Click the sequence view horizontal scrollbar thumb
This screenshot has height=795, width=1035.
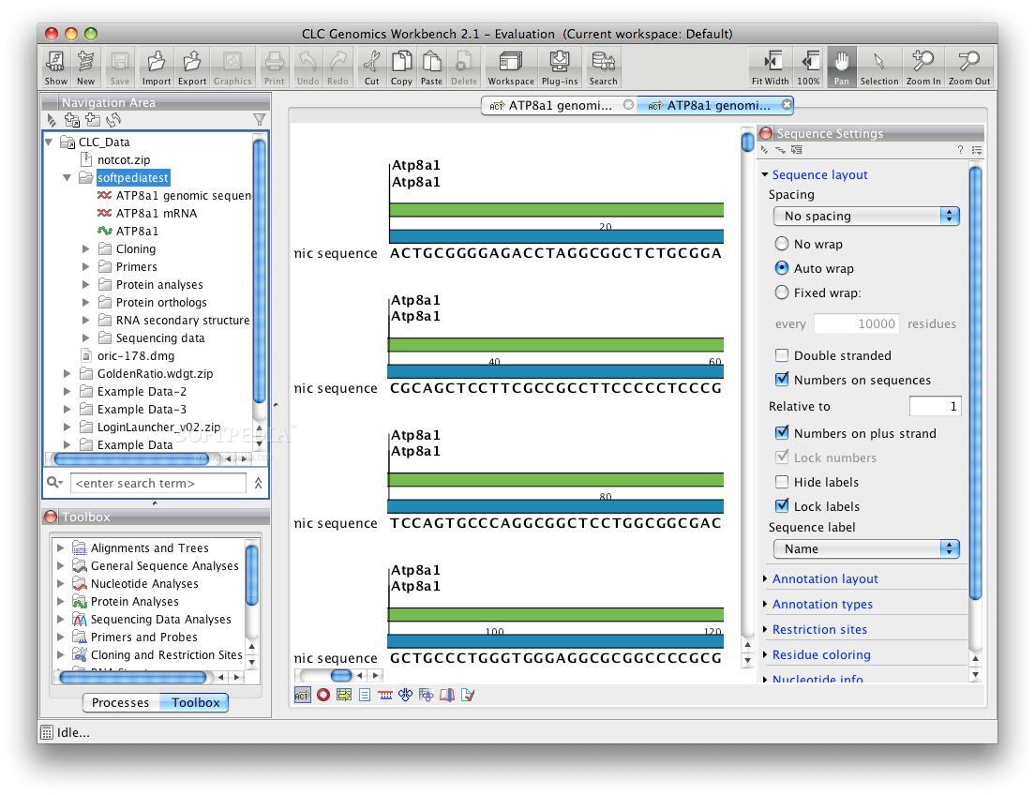(x=341, y=676)
